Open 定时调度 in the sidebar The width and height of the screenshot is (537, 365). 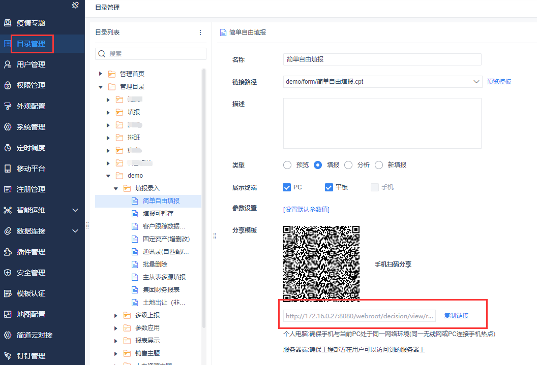[31, 148]
